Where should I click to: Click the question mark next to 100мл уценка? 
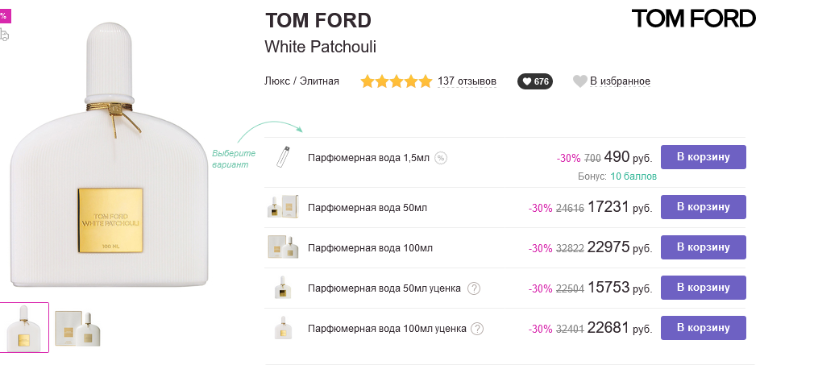[477, 329]
